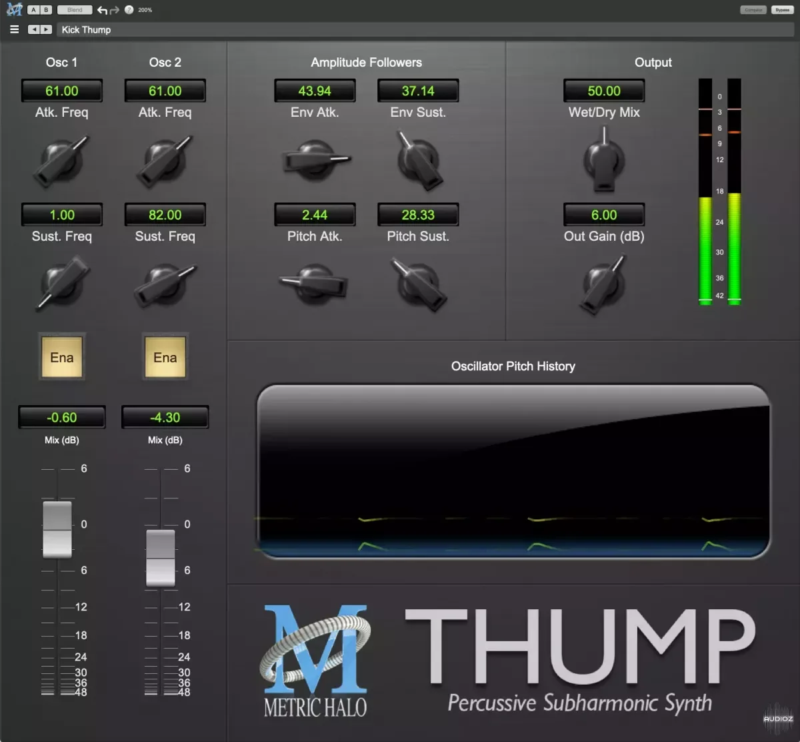Click the right output level meter
The height and width of the screenshot is (742, 800).
(x=734, y=192)
